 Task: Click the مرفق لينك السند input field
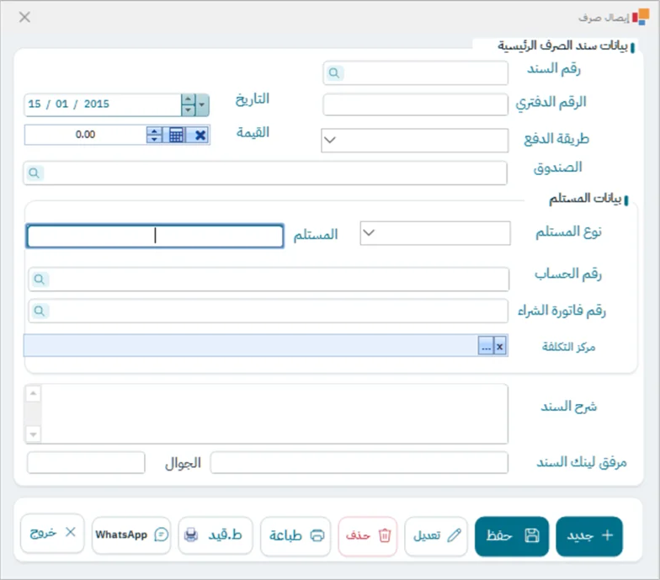coord(359,463)
